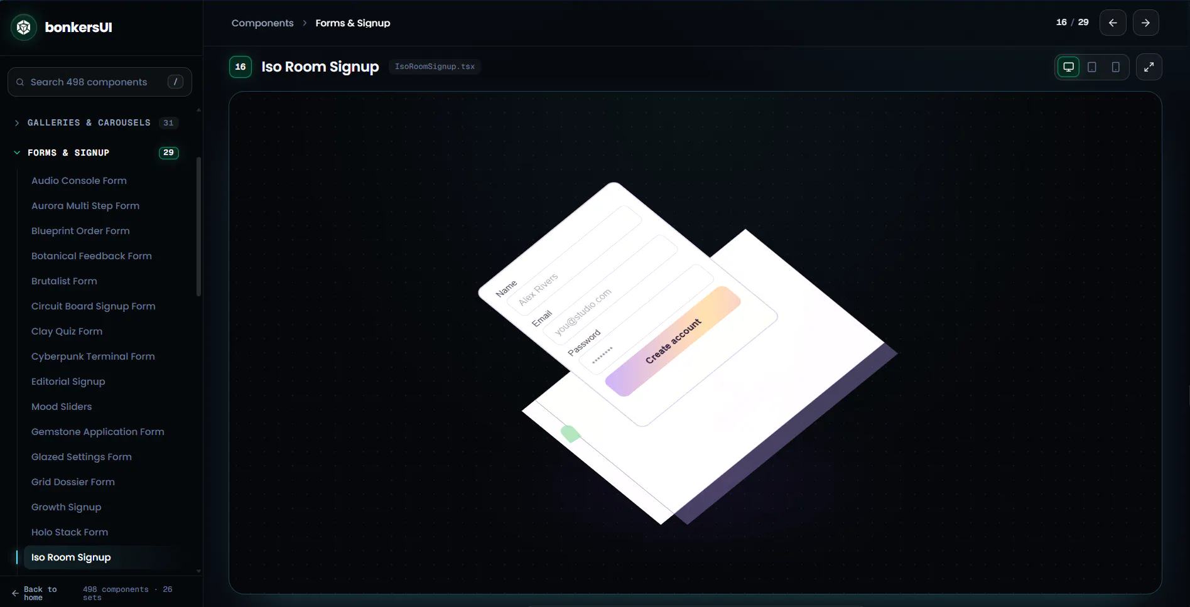
Task: Switch to mobile preview viewport
Action: [x=1116, y=67]
